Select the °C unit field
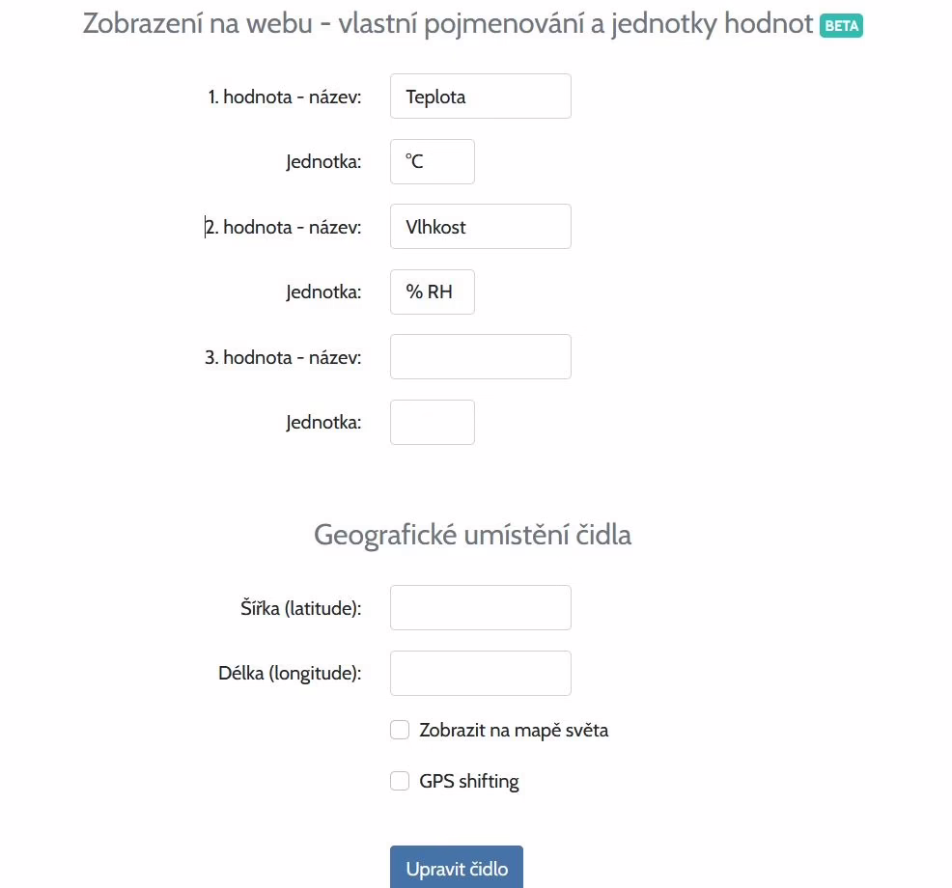The width and height of the screenshot is (952, 888). click(x=433, y=161)
